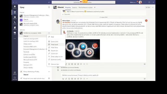Open pinned Document Management Conference channel
This screenshot has height=94, width=167.
[x=35, y=16]
